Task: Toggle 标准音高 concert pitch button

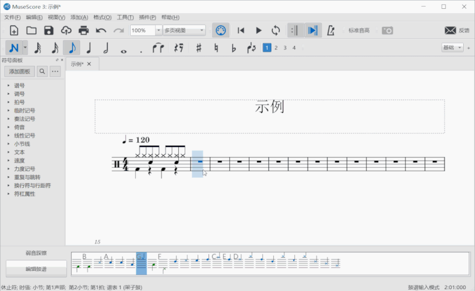Action: (x=359, y=31)
